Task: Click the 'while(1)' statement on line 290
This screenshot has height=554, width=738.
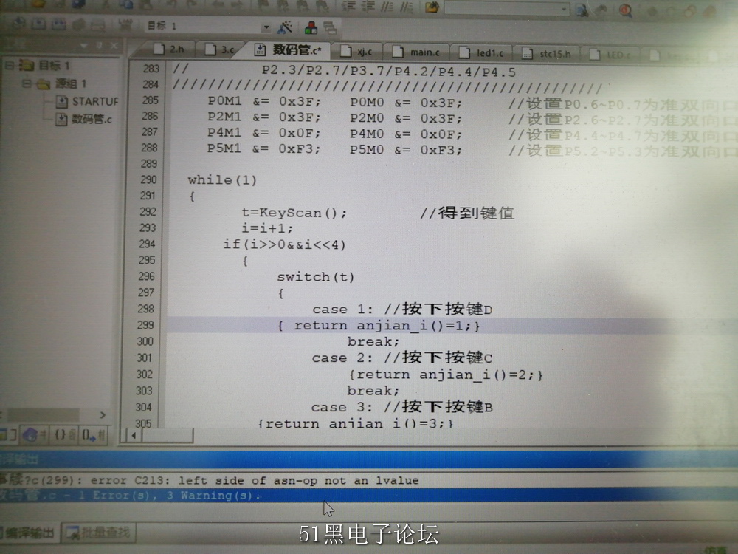Action: tap(222, 180)
